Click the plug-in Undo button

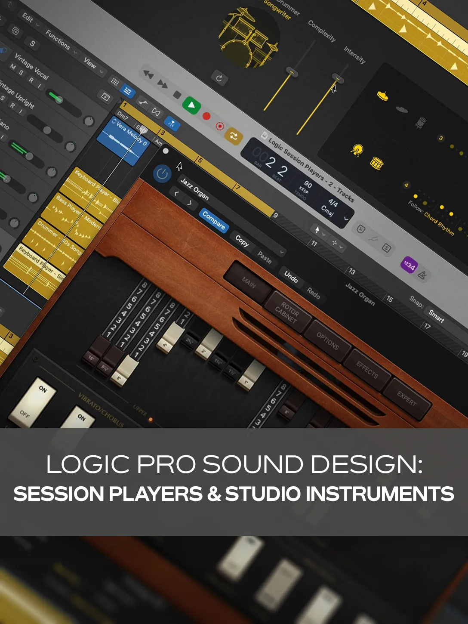291,277
